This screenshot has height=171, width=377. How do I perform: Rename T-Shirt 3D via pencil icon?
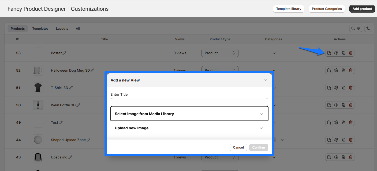(x=71, y=88)
